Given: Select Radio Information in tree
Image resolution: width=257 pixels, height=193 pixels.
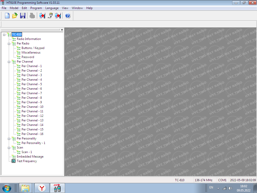Looking at the screenshot, I should pyautogui.click(x=29, y=39).
